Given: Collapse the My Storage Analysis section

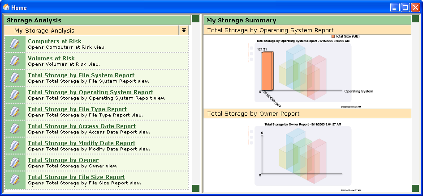Looking at the screenshot, I should (185, 30).
